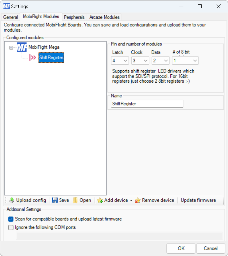Click the Open configuration folder icon
228x256 pixels.
(75, 200)
